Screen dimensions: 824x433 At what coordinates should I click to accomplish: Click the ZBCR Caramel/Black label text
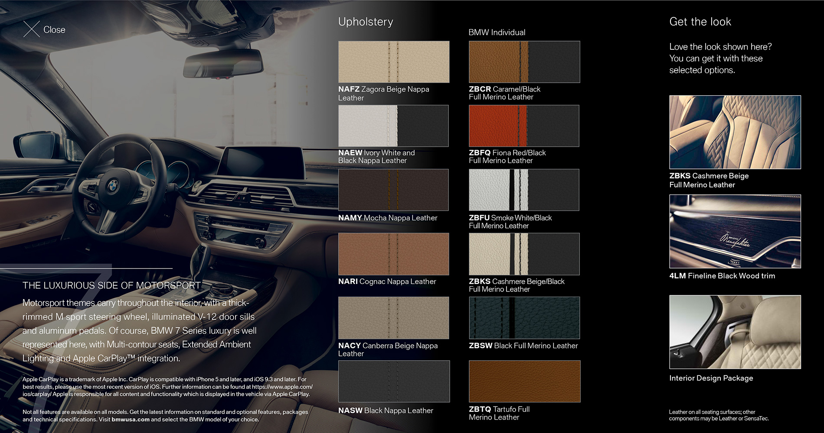504,93
